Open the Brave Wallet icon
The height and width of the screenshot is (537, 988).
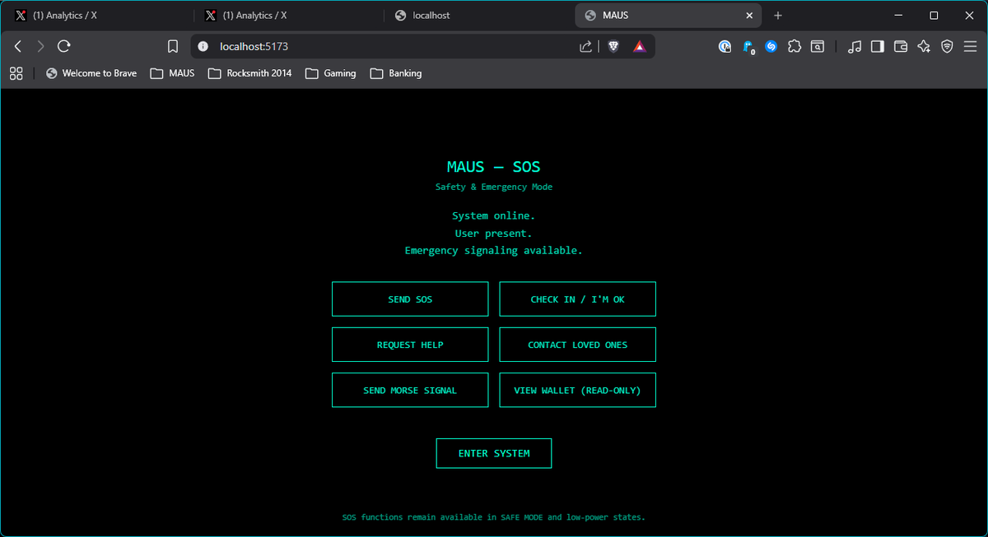pyautogui.click(x=901, y=47)
